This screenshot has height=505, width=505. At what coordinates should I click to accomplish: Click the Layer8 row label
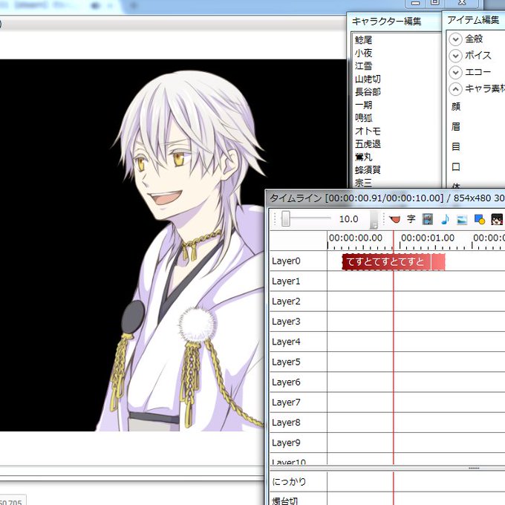pos(286,423)
